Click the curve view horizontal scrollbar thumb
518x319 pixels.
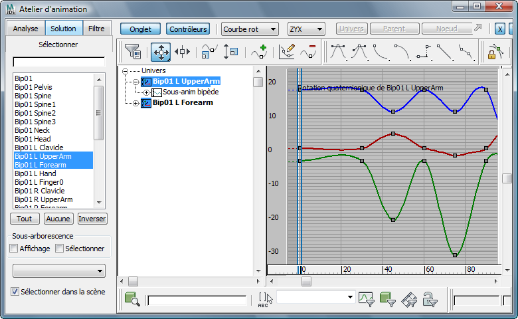[306, 281]
